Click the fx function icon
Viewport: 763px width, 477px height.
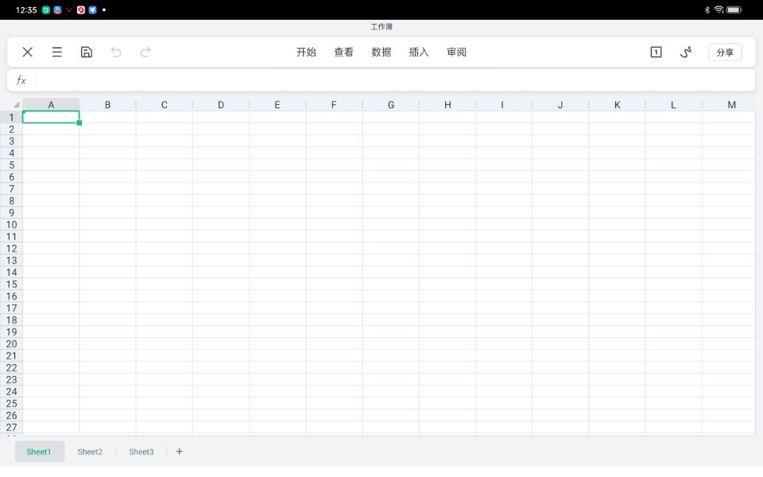coord(21,80)
